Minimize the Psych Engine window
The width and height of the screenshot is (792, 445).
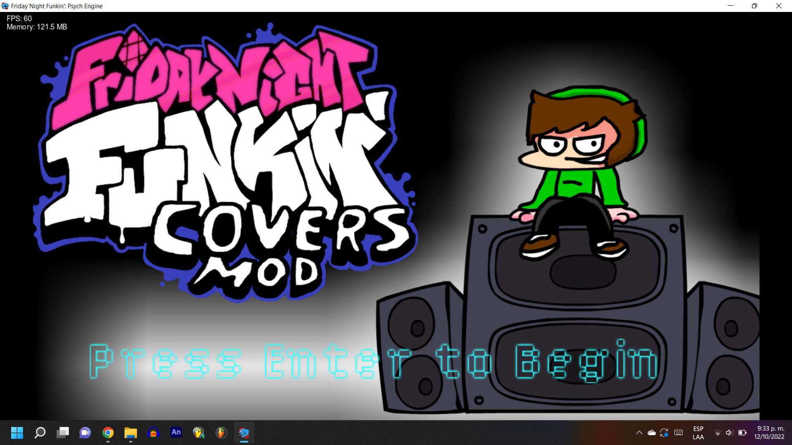click(x=731, y=6)
